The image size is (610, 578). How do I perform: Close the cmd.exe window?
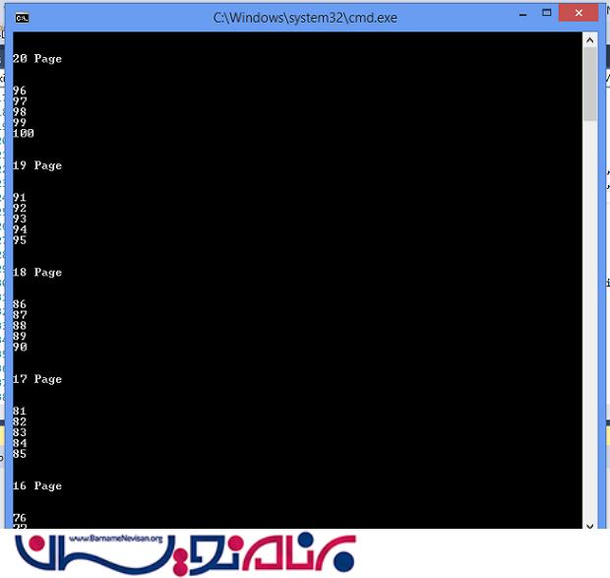[x=579, y=13]
